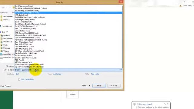Click Add a tag link
Screen dimensions: 194x109
pos(57,74)
